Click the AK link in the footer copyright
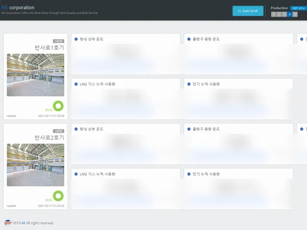The width and height of the screenshot is (307, 230). (x=24, y=223)
